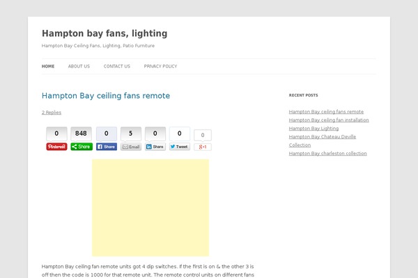Image resolution: width=418 pixels, height=278 pixels.
Task: Open the Home menu item
Action: point(48,66)
